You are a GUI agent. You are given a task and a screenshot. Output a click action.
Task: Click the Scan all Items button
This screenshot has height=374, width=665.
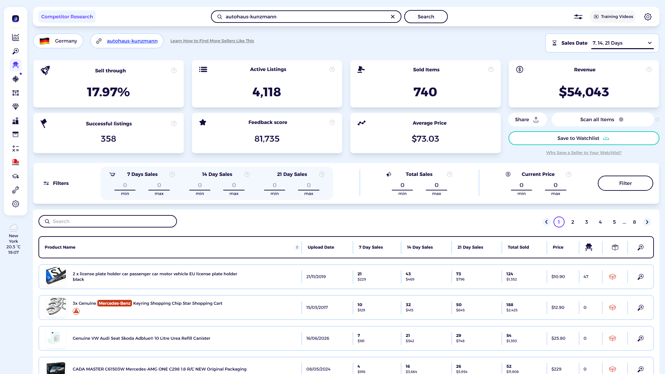coord(602,119)
